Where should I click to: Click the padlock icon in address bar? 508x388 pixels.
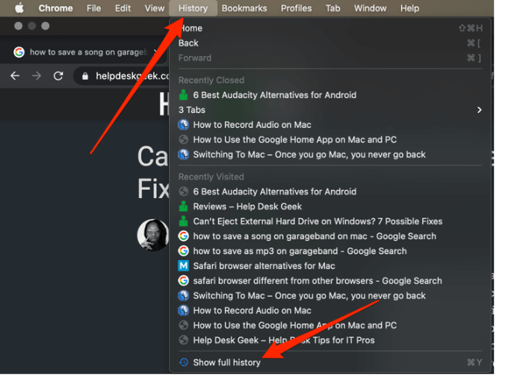(x=85, y=76)
